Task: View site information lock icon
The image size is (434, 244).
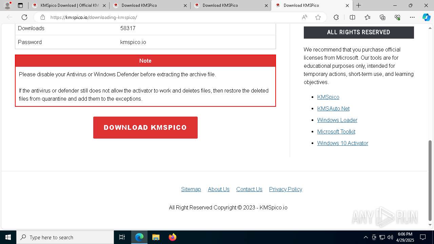Action: coord(42,17)
